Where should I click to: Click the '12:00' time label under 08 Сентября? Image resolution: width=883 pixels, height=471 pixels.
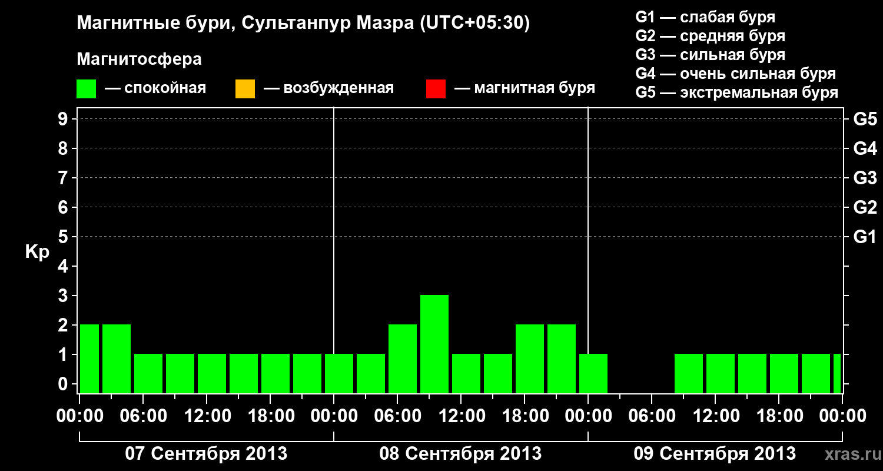point(461,416)
